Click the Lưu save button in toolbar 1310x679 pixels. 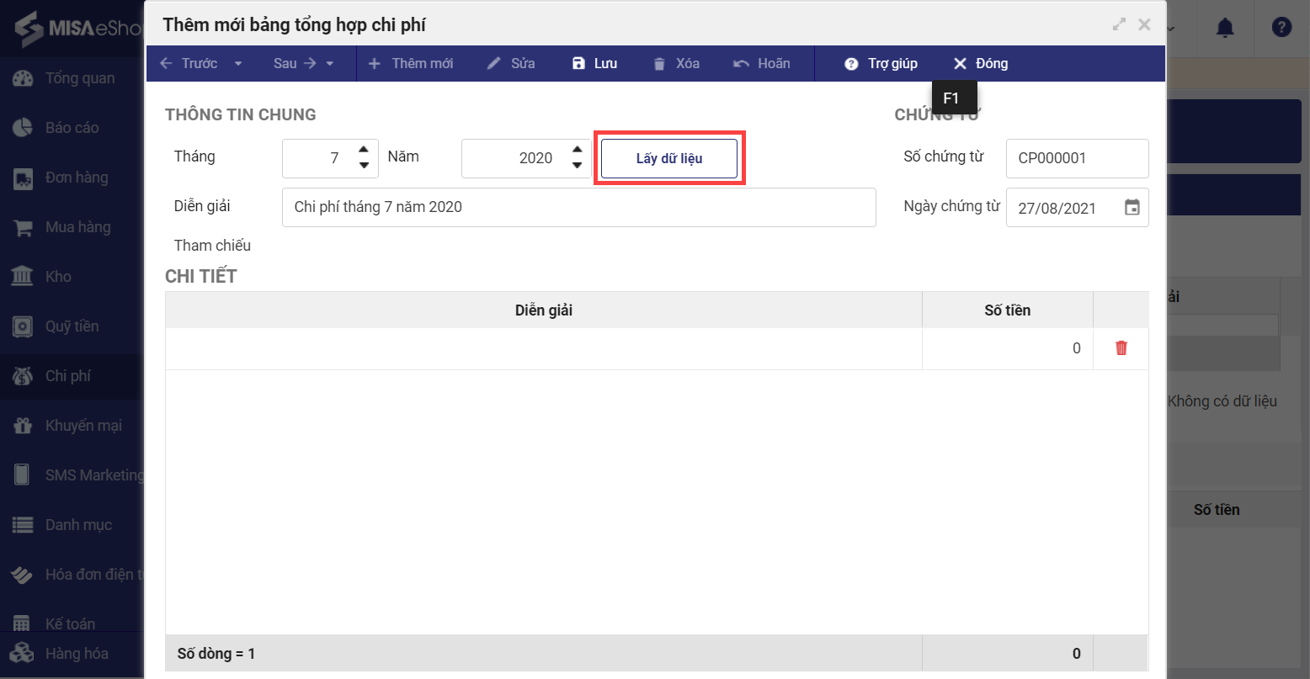click(x=594, y=63)
